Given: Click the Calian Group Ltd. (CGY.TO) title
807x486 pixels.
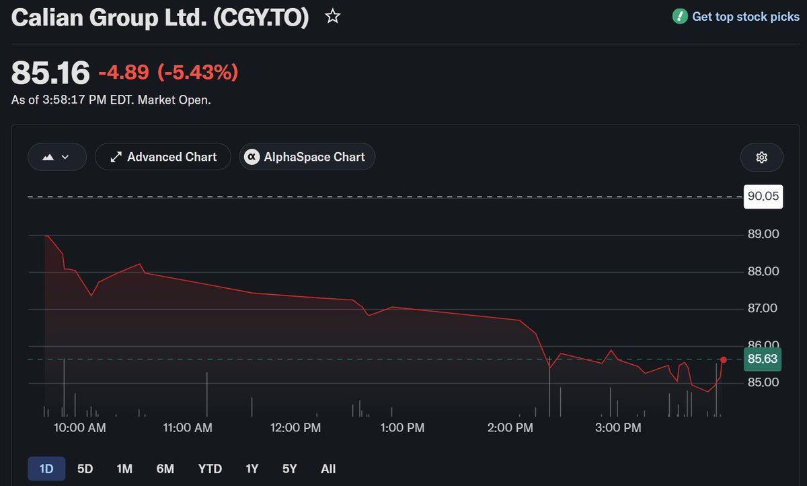Looking at the screenshot, I should click(160, 18).
